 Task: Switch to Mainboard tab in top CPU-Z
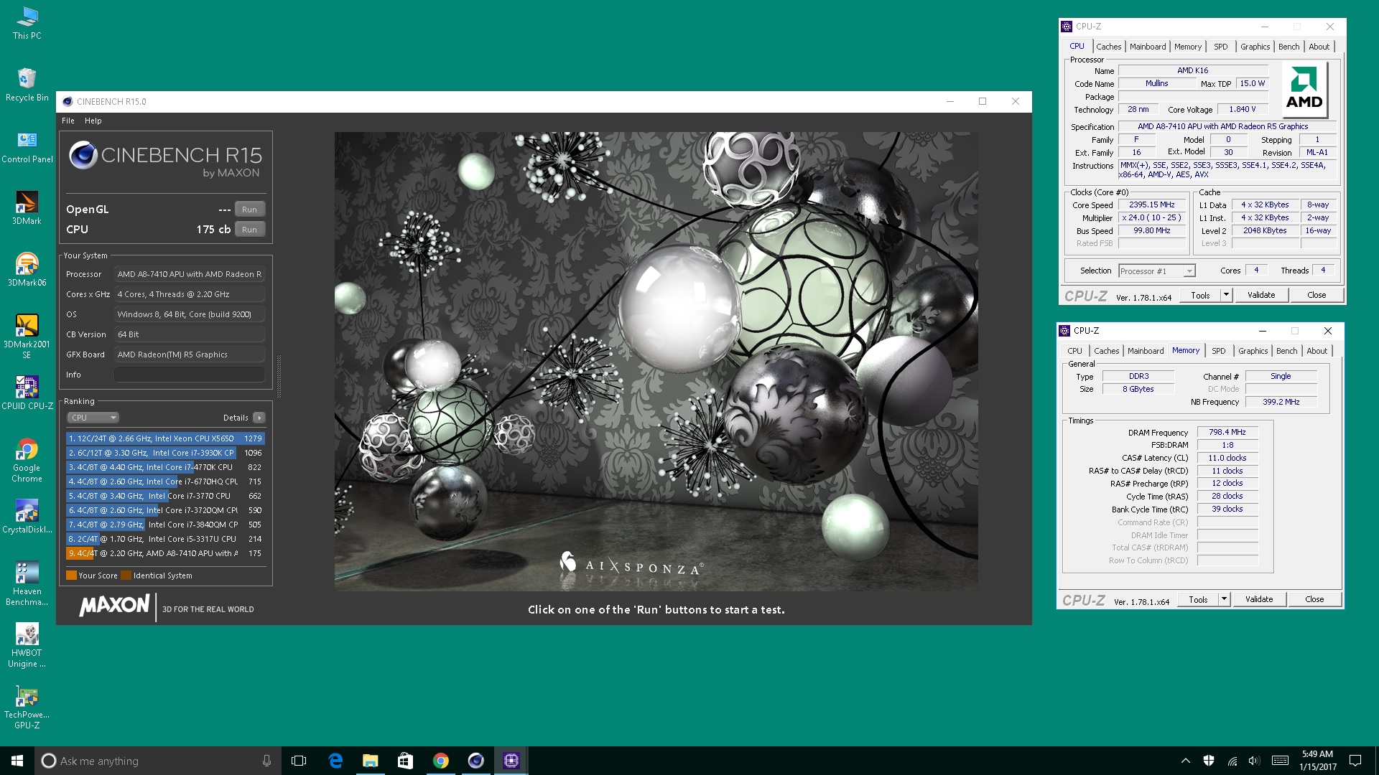point(1148,47)
